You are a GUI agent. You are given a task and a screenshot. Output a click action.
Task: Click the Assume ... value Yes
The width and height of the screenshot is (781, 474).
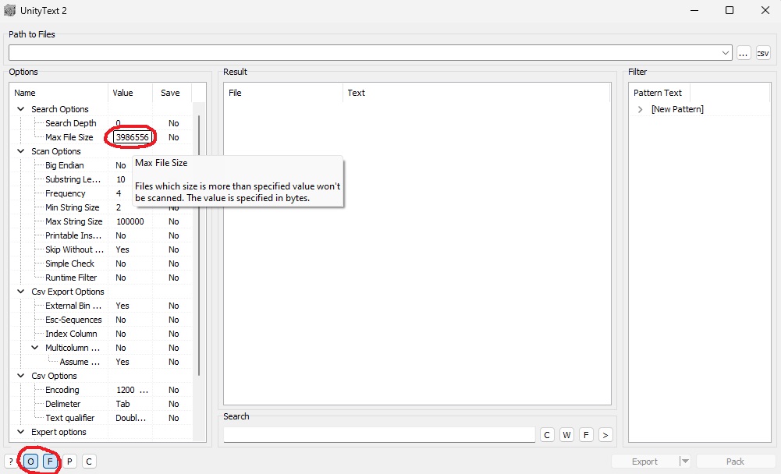click(122, 362)
